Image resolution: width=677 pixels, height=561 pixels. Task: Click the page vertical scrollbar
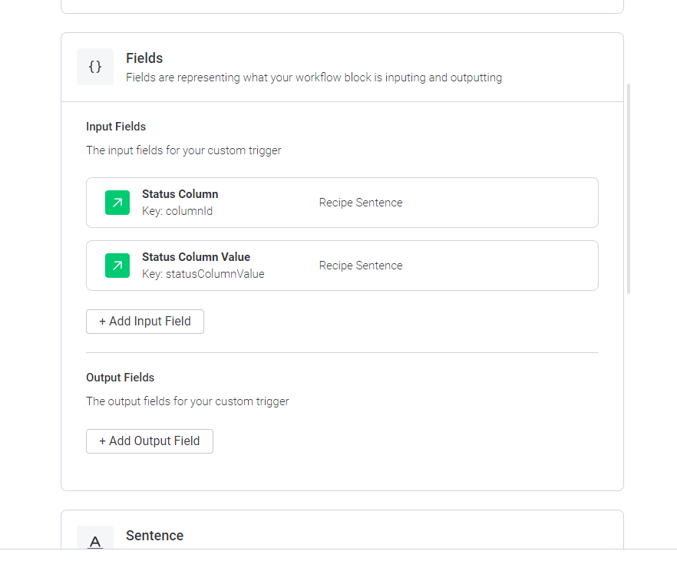click(x=629, y=189)
